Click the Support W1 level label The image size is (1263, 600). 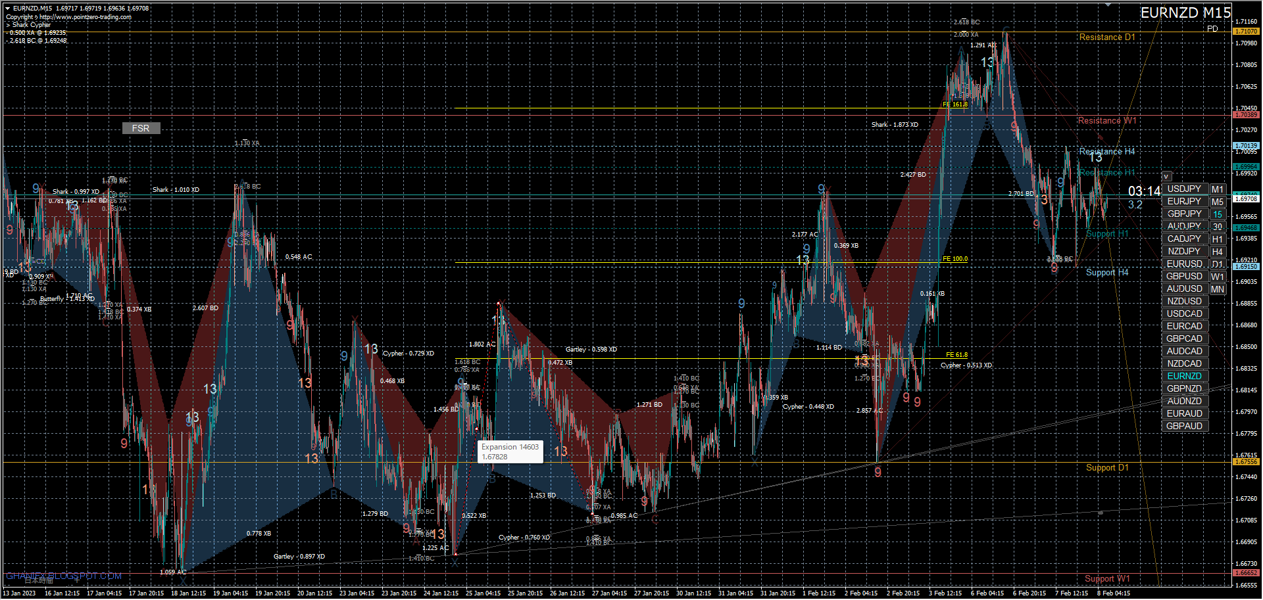(x=1106, y=579)
